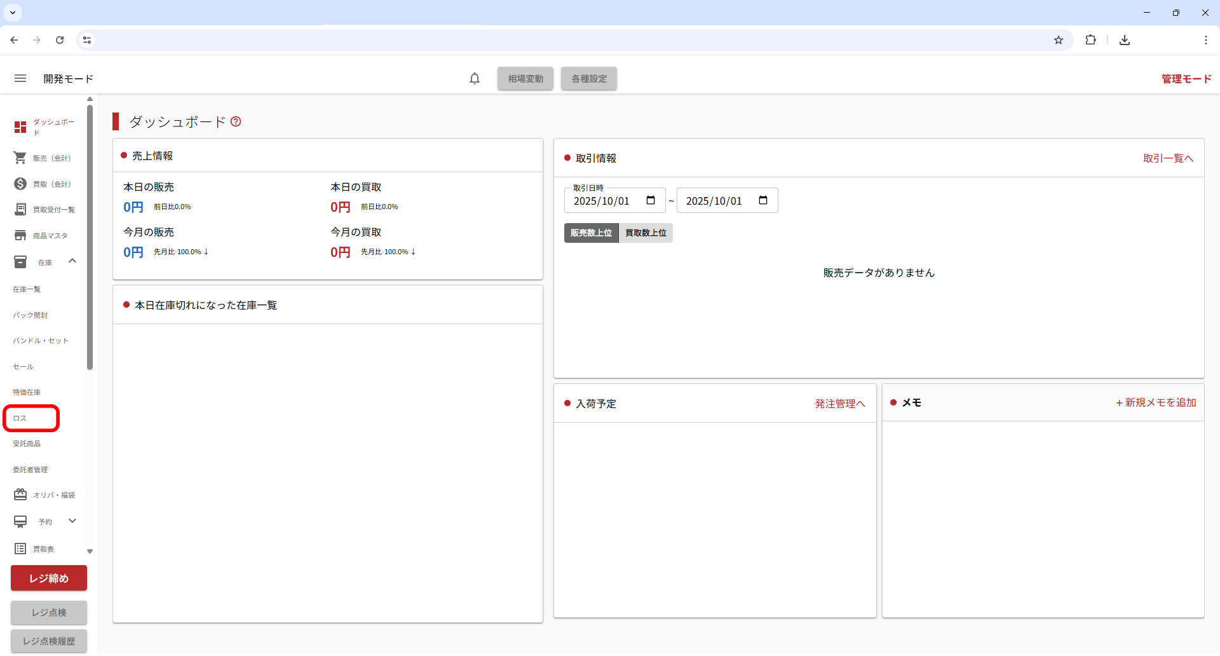The image size is (1220, 656).
Task: Switch to 買取数上位 toggle
Action: click(x=646, y=233)
